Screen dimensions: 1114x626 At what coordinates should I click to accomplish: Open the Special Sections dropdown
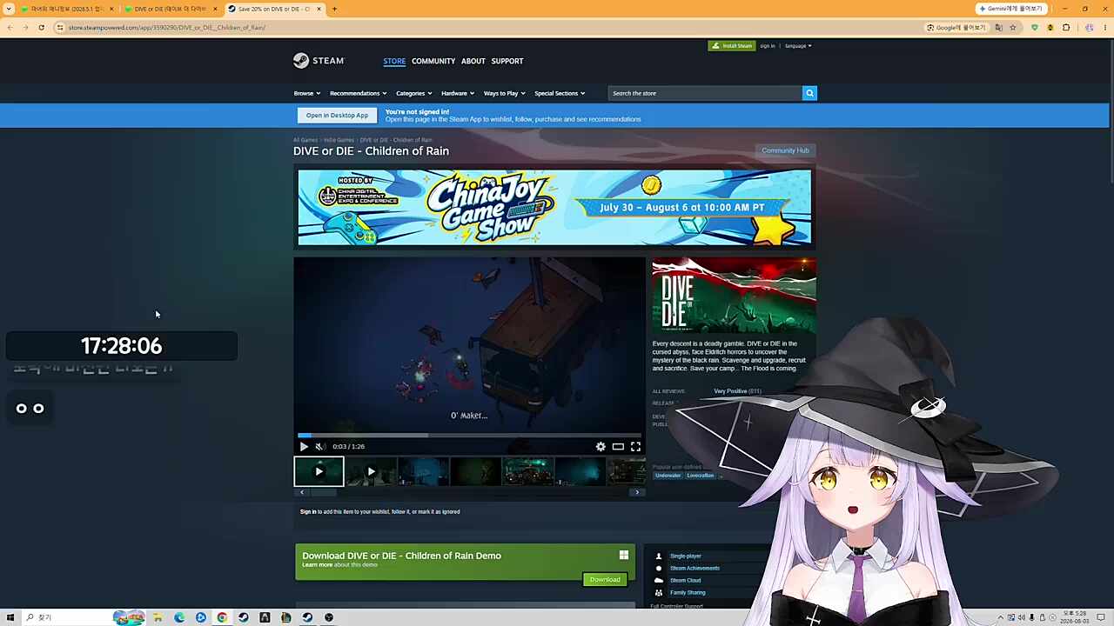point(560,93)
